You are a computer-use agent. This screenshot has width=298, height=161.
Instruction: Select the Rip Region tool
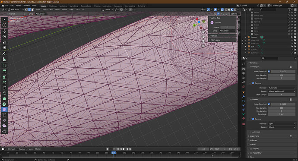pos(4,131)
